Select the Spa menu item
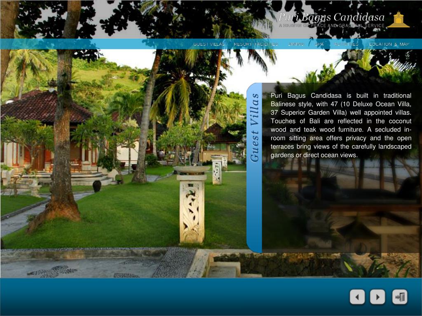Screen dimensions: 422x316 pyautogui.click(x=319, y=44)
